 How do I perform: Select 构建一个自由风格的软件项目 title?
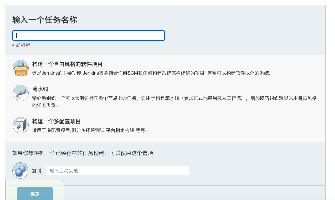[x=67, y=64]
